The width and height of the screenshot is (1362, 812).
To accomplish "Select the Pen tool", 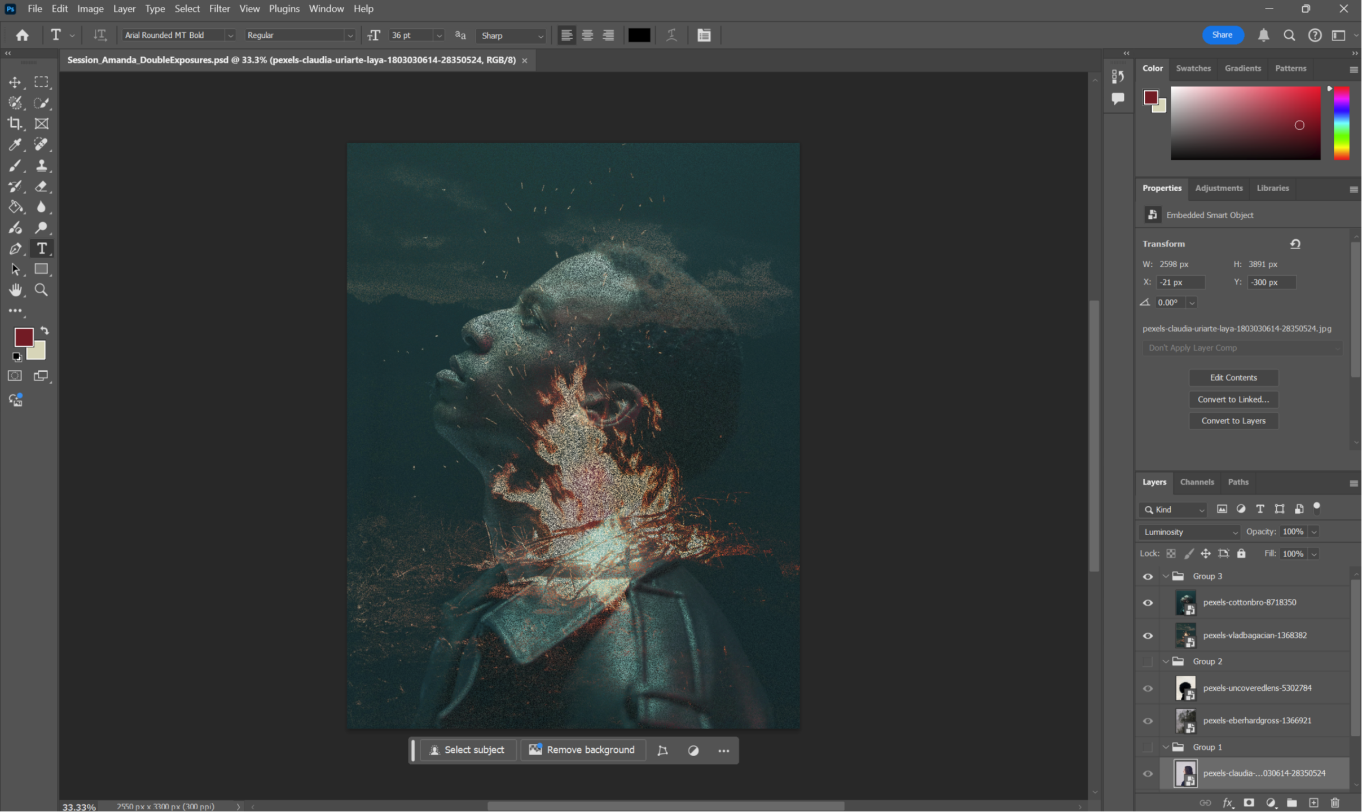I will pyautogui.click(x=15, y=249).
